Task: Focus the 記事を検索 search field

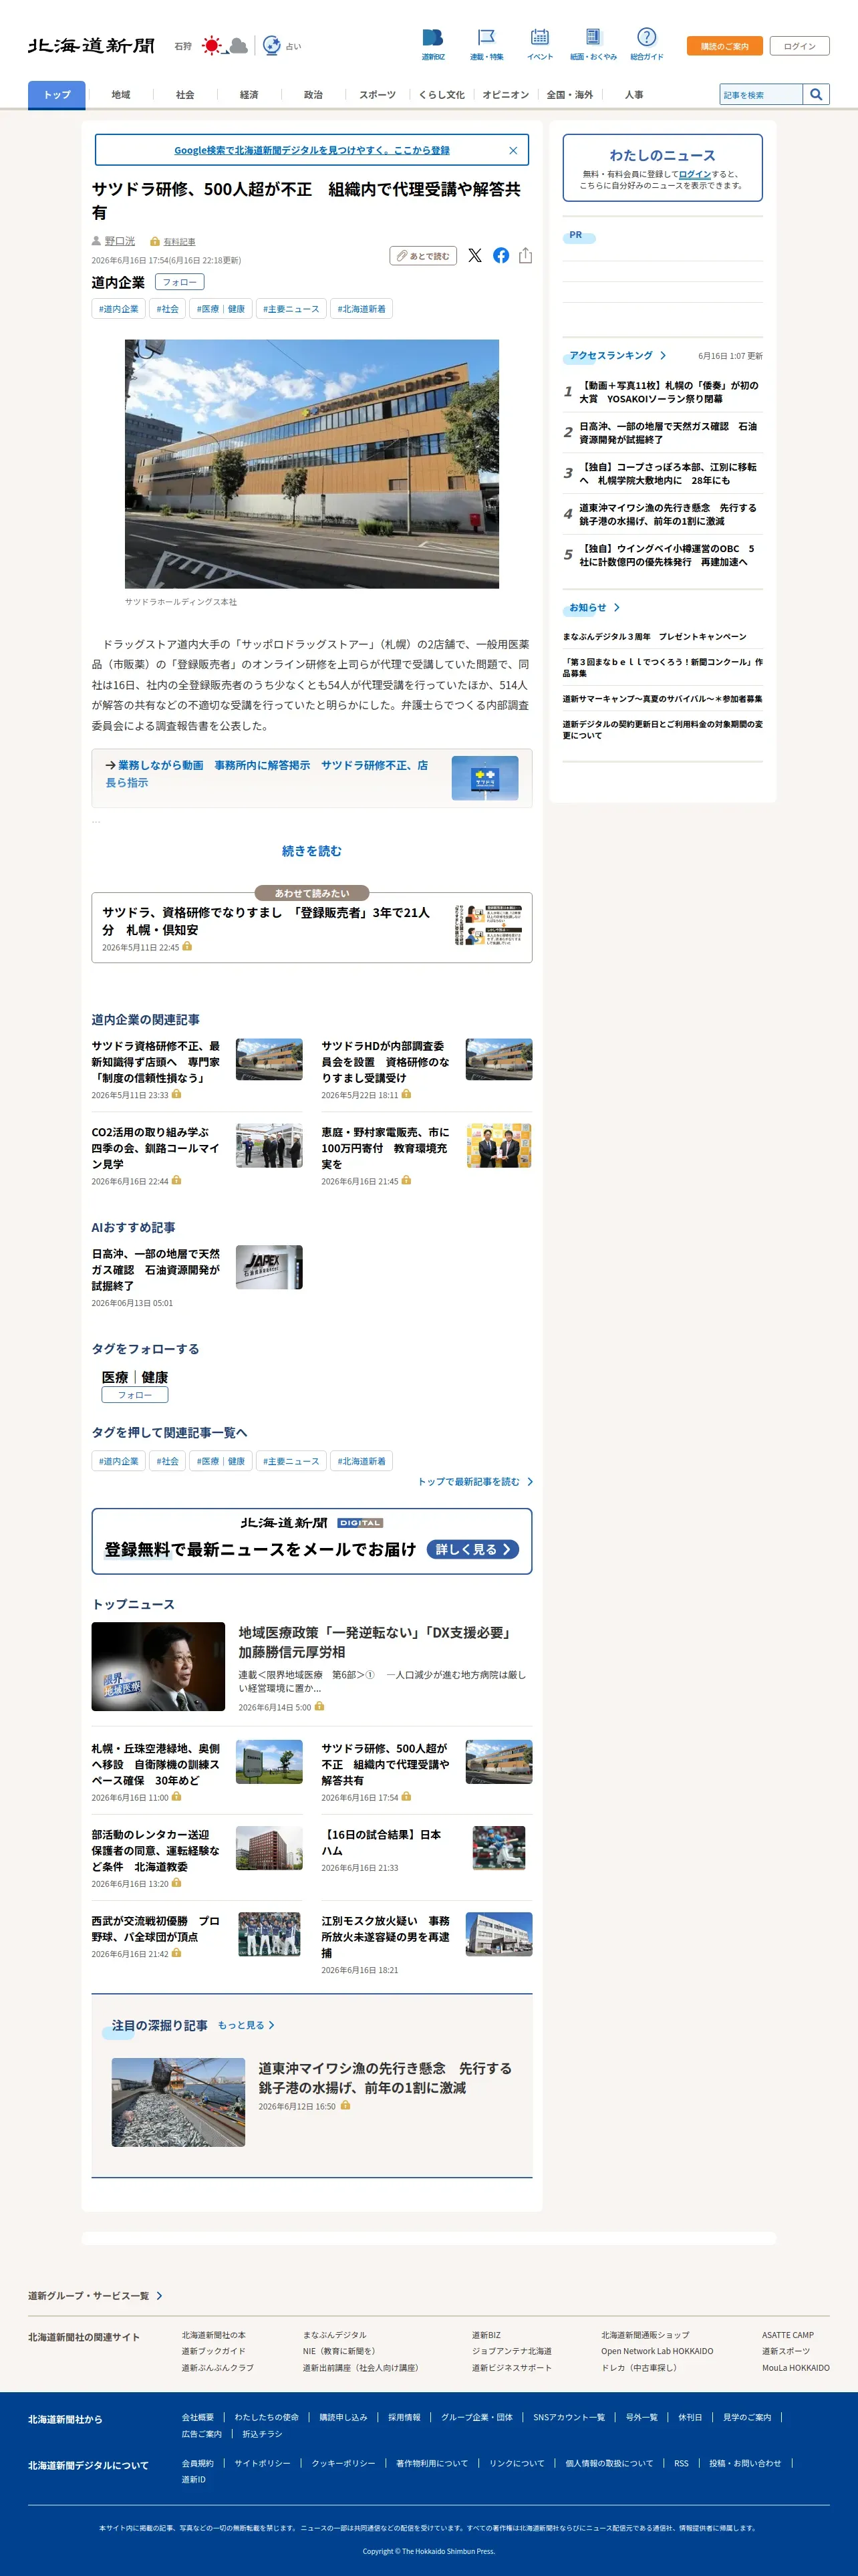Action: point(761,94)
